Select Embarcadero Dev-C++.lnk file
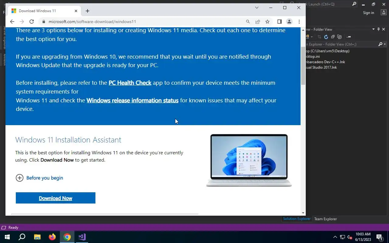 tap(325, 62)
